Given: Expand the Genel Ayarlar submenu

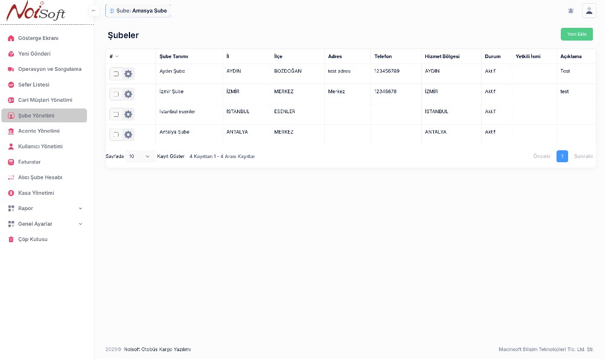Looking at the screenshot, I should (x=45, y=224).
